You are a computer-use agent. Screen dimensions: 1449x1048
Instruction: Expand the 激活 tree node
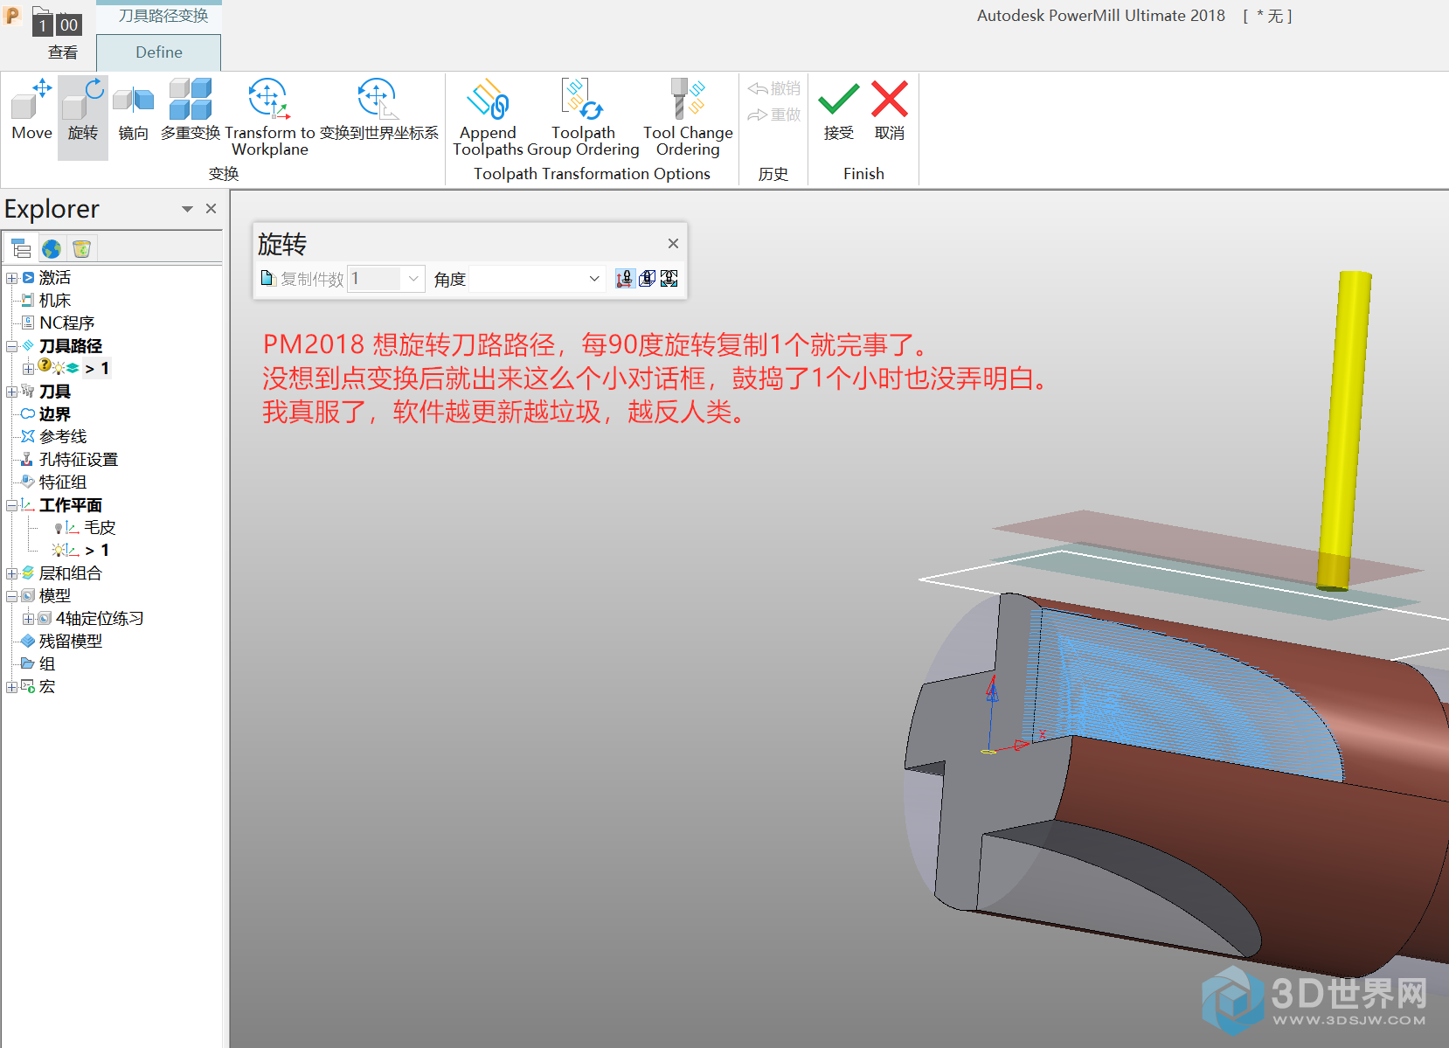(x=11, y=278)
